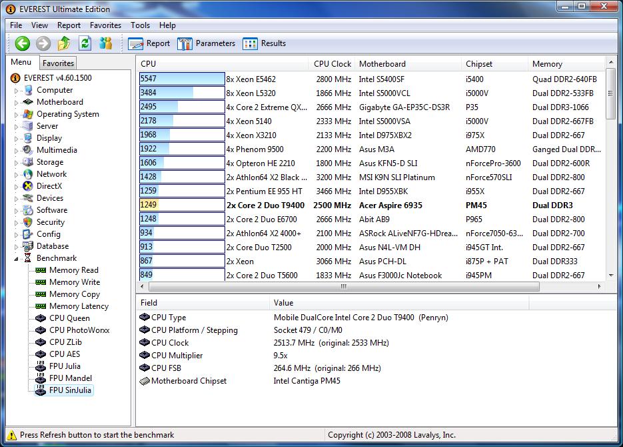Expand the Security tree node
Image resolution: width=623 pixels, height=447 pixels.
(x=16, y=223)
